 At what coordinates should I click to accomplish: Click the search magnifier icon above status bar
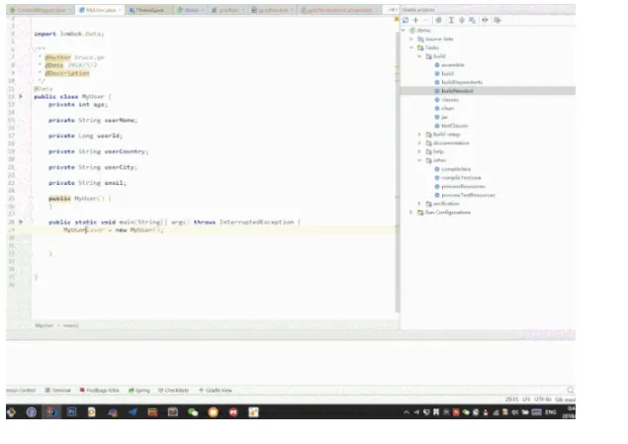tap(571, 390)
